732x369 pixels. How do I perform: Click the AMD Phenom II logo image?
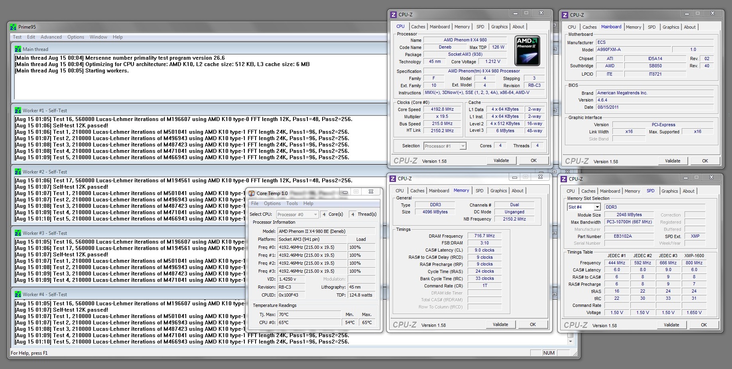[527, 51]
